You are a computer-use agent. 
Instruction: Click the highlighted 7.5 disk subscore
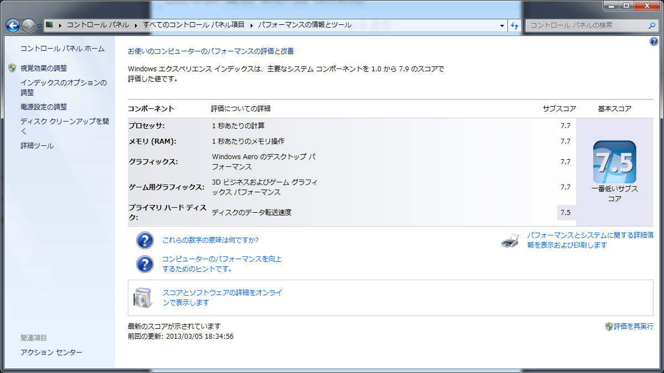click(566, 213)
